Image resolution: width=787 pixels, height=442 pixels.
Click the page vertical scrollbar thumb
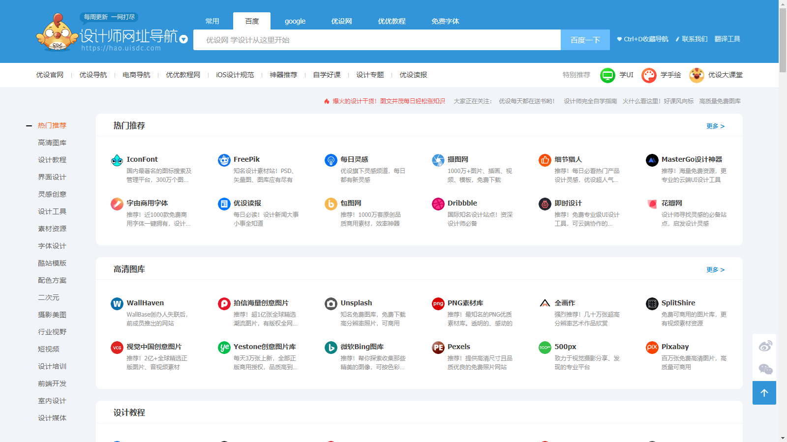tap(783, 40)
